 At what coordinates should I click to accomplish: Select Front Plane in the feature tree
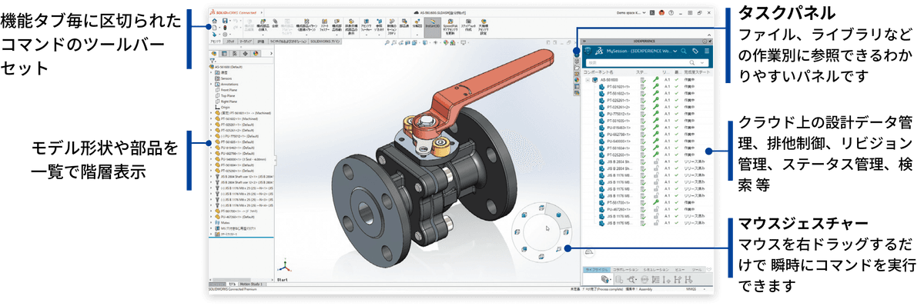click(229, 90)
